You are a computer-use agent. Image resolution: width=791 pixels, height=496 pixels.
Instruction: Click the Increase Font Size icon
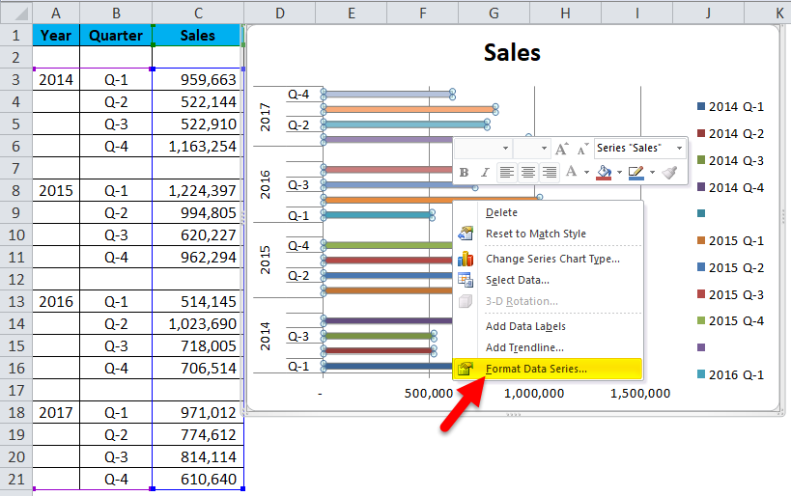tap(562, 149)
